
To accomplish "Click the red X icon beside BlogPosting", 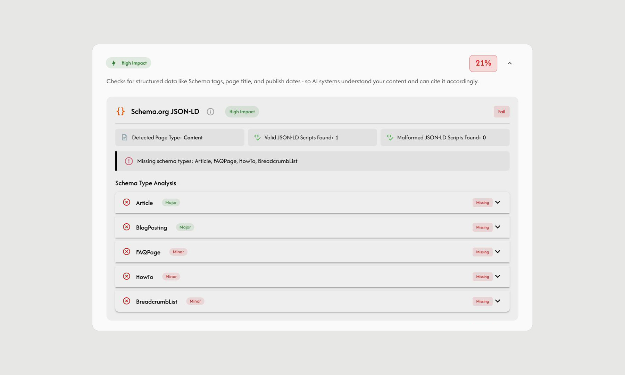I will (x=127, y=227).
